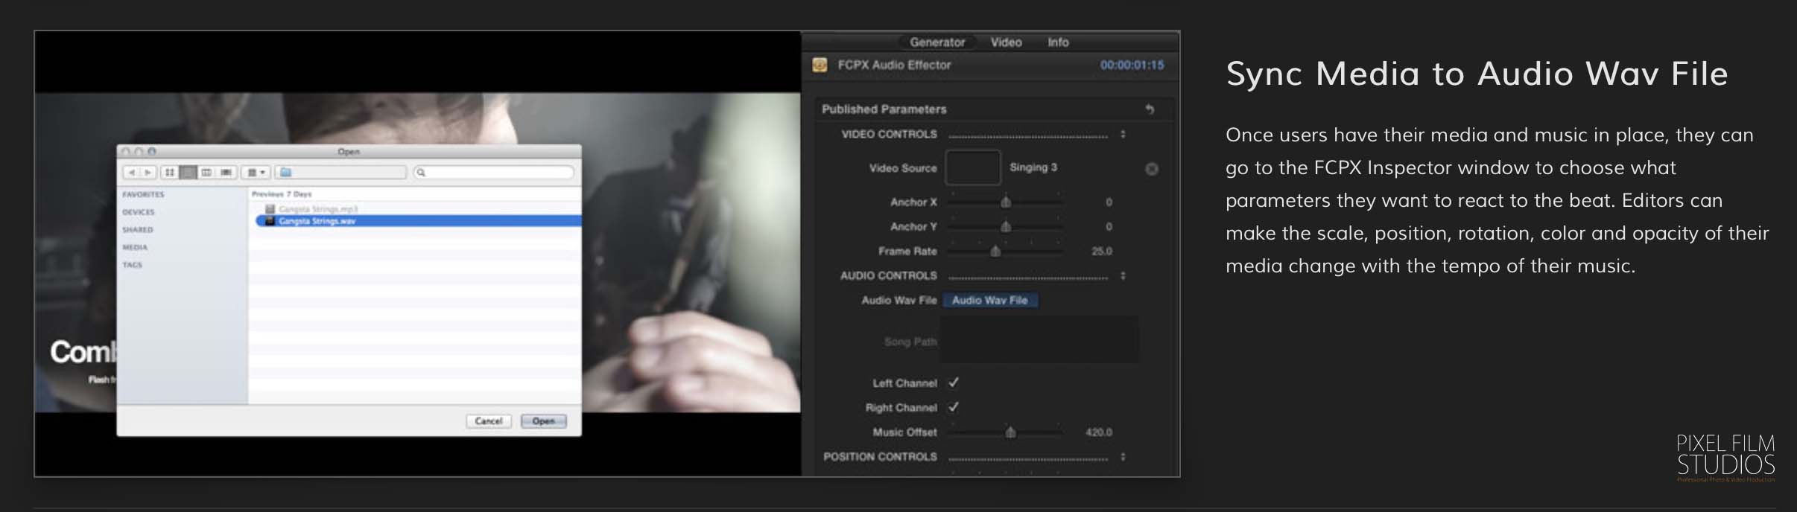Click the Frame Rate value 25.0

tap(1101, 252)
